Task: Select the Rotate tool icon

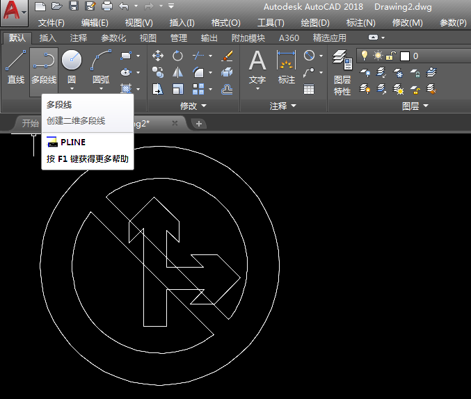Action: (178, 56)
